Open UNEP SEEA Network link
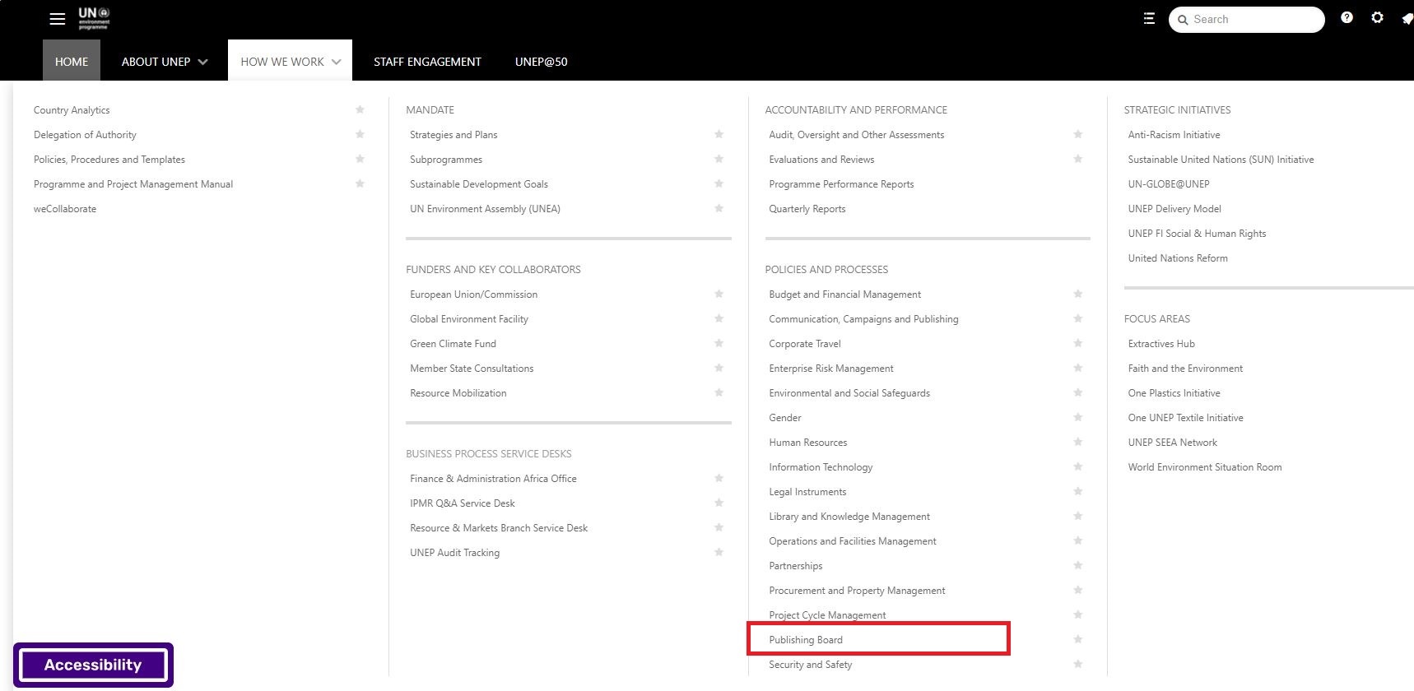Viewport: 1414px width, 691px height. point(1172,443)
